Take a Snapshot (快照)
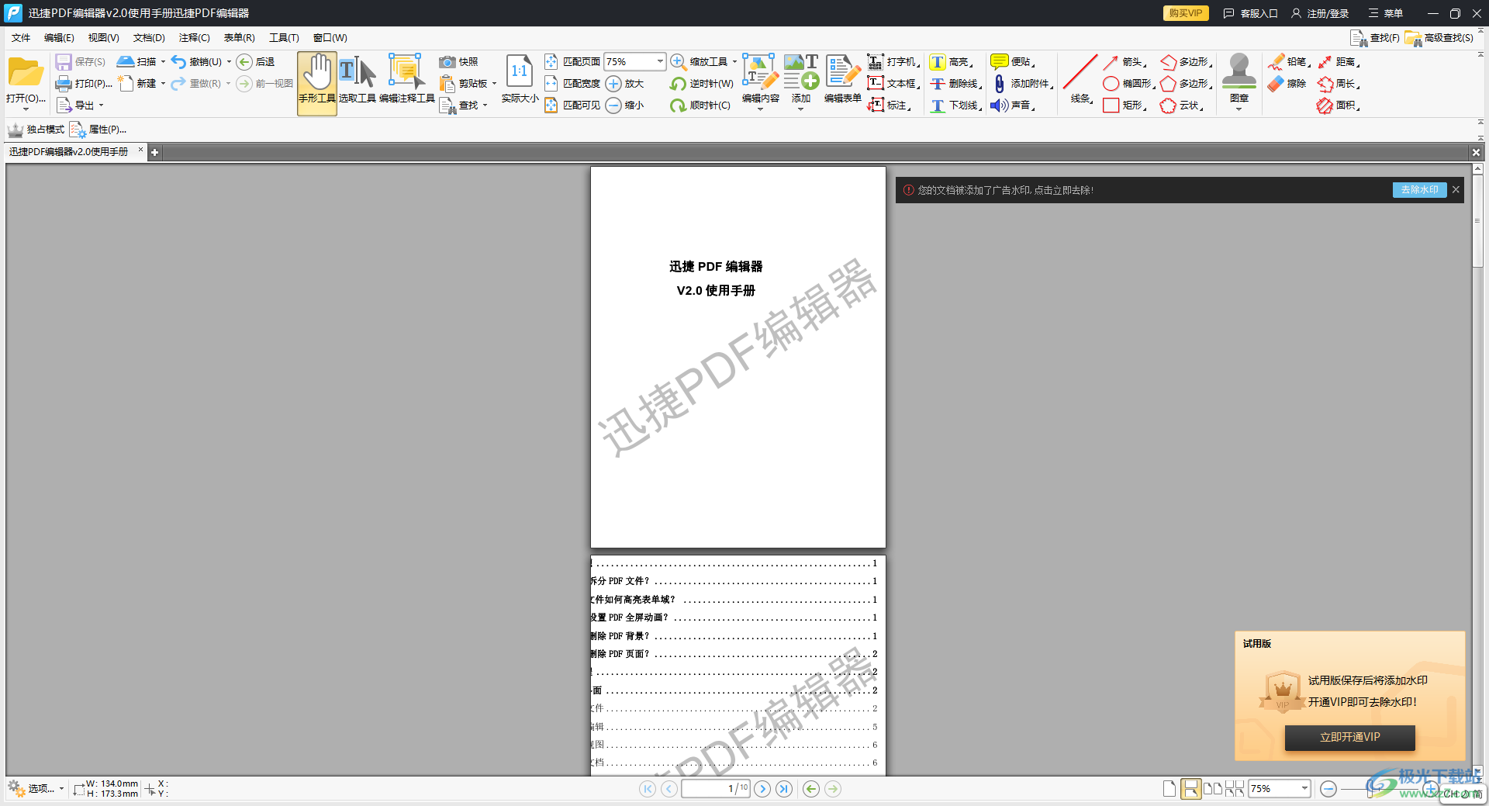 tap(458, 62)
